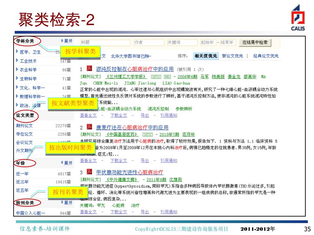The image size is (314, 235).
Task: Click PKU badge in result 1
Action: tap(167, 77)
